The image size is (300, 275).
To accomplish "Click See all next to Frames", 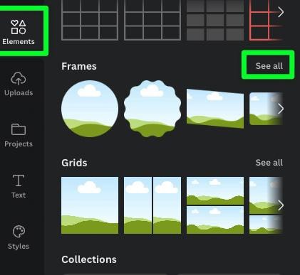I will [x=269, y=66].
